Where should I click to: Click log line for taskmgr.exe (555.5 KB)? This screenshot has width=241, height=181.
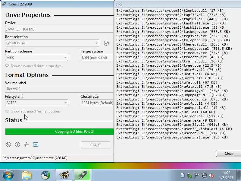pyautogui.click(x=173, y=32)
